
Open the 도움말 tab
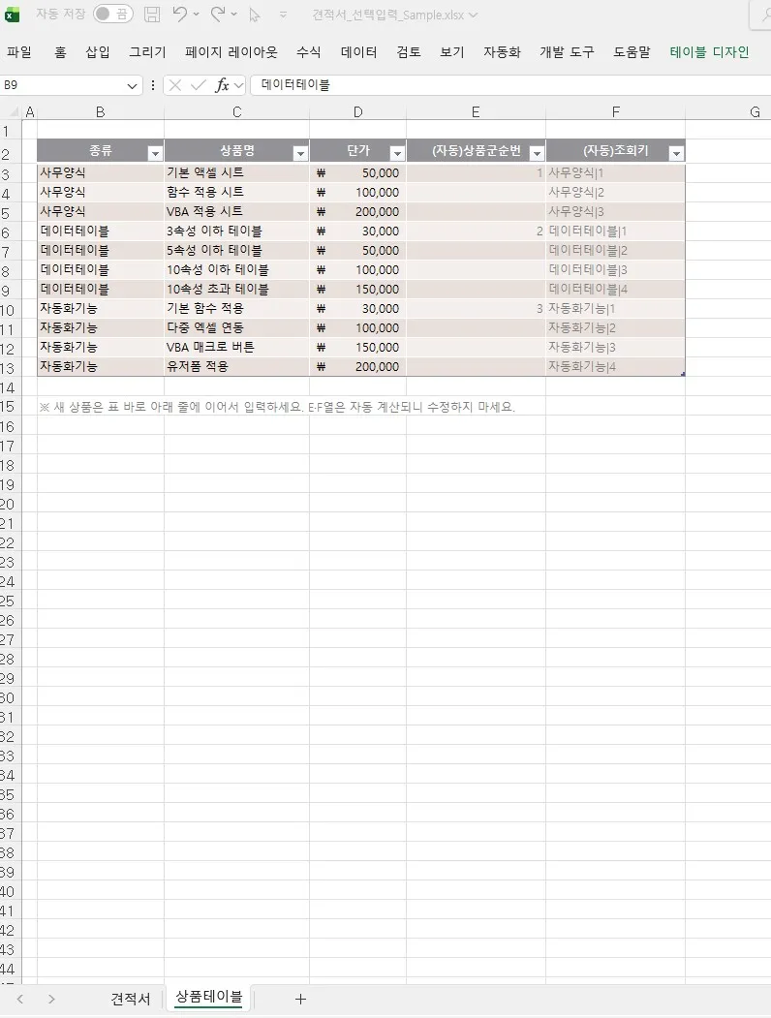[x=632, y=52]
